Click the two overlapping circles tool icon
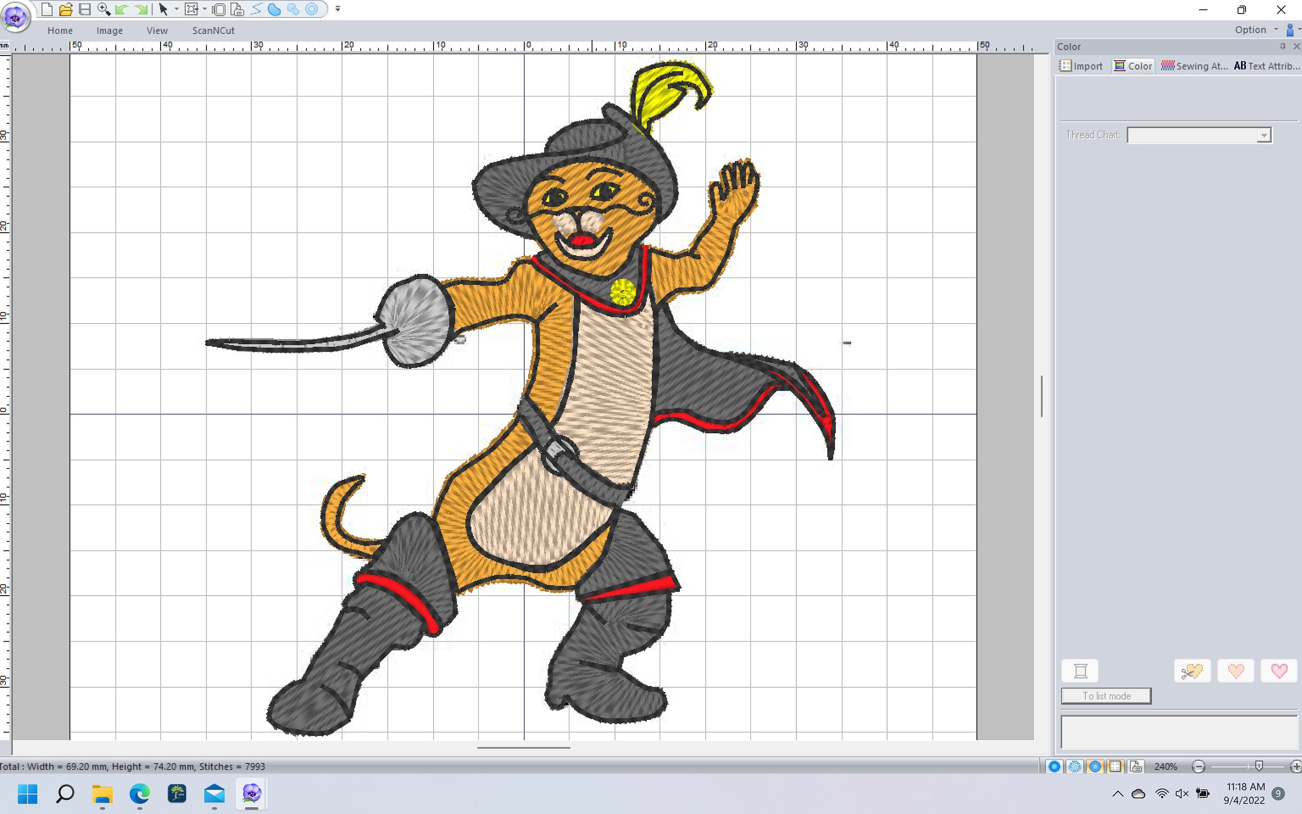 tap(293, 9)
